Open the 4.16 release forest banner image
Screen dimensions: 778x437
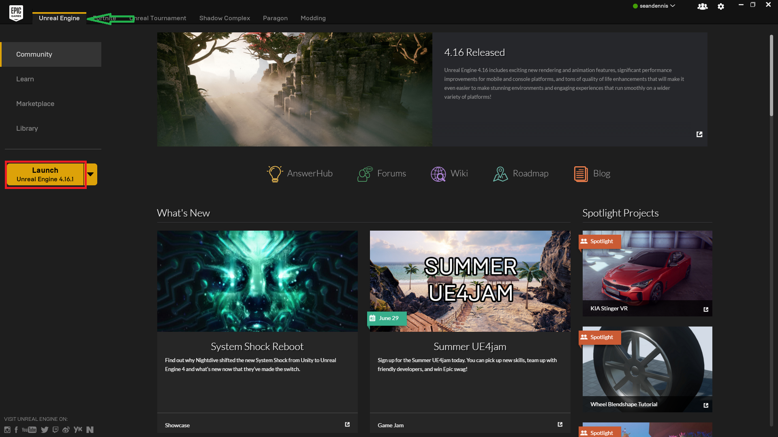tap(295, 89)
